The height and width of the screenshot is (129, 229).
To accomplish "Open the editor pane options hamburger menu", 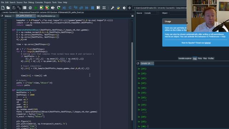I will coord(132,16).
